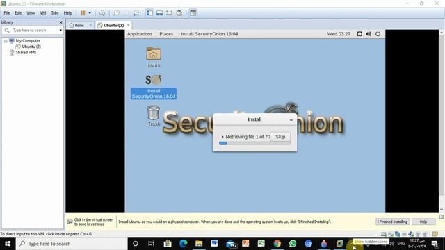This screenshot has height=250, width=445.
Task: Minimize the Install dialog
Action: coord(291,120)
